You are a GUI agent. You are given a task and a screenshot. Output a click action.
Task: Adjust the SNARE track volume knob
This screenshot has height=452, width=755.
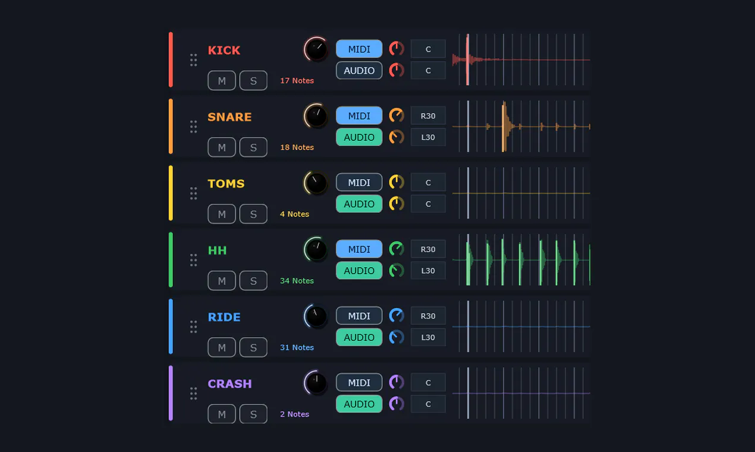[x=316, y=116]
